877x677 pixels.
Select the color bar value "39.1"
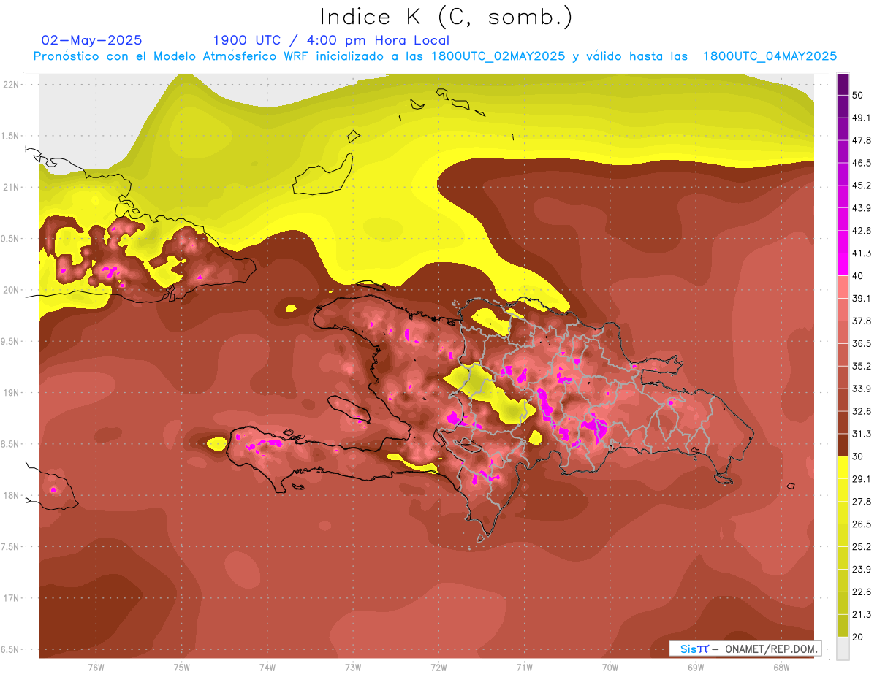(862, 298)
